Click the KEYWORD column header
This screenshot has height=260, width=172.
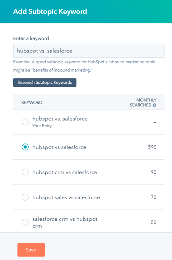[32, 102]
